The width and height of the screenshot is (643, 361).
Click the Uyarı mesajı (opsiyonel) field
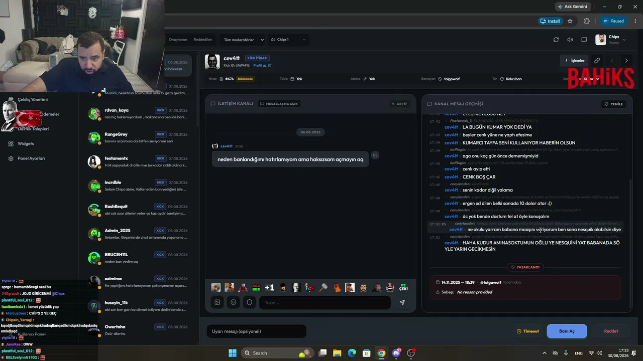(256, 331)
